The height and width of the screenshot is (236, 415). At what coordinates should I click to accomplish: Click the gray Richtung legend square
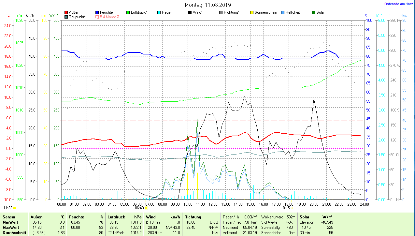click(x=221, y=12)
